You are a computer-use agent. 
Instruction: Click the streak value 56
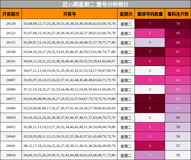[178, 155]
